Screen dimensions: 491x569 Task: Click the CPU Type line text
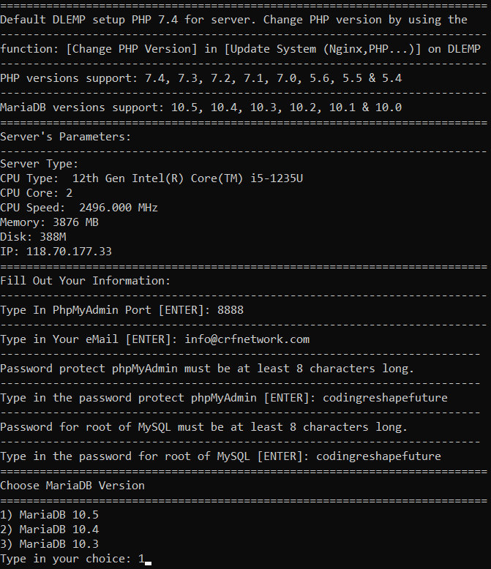[x=151, y=178]
